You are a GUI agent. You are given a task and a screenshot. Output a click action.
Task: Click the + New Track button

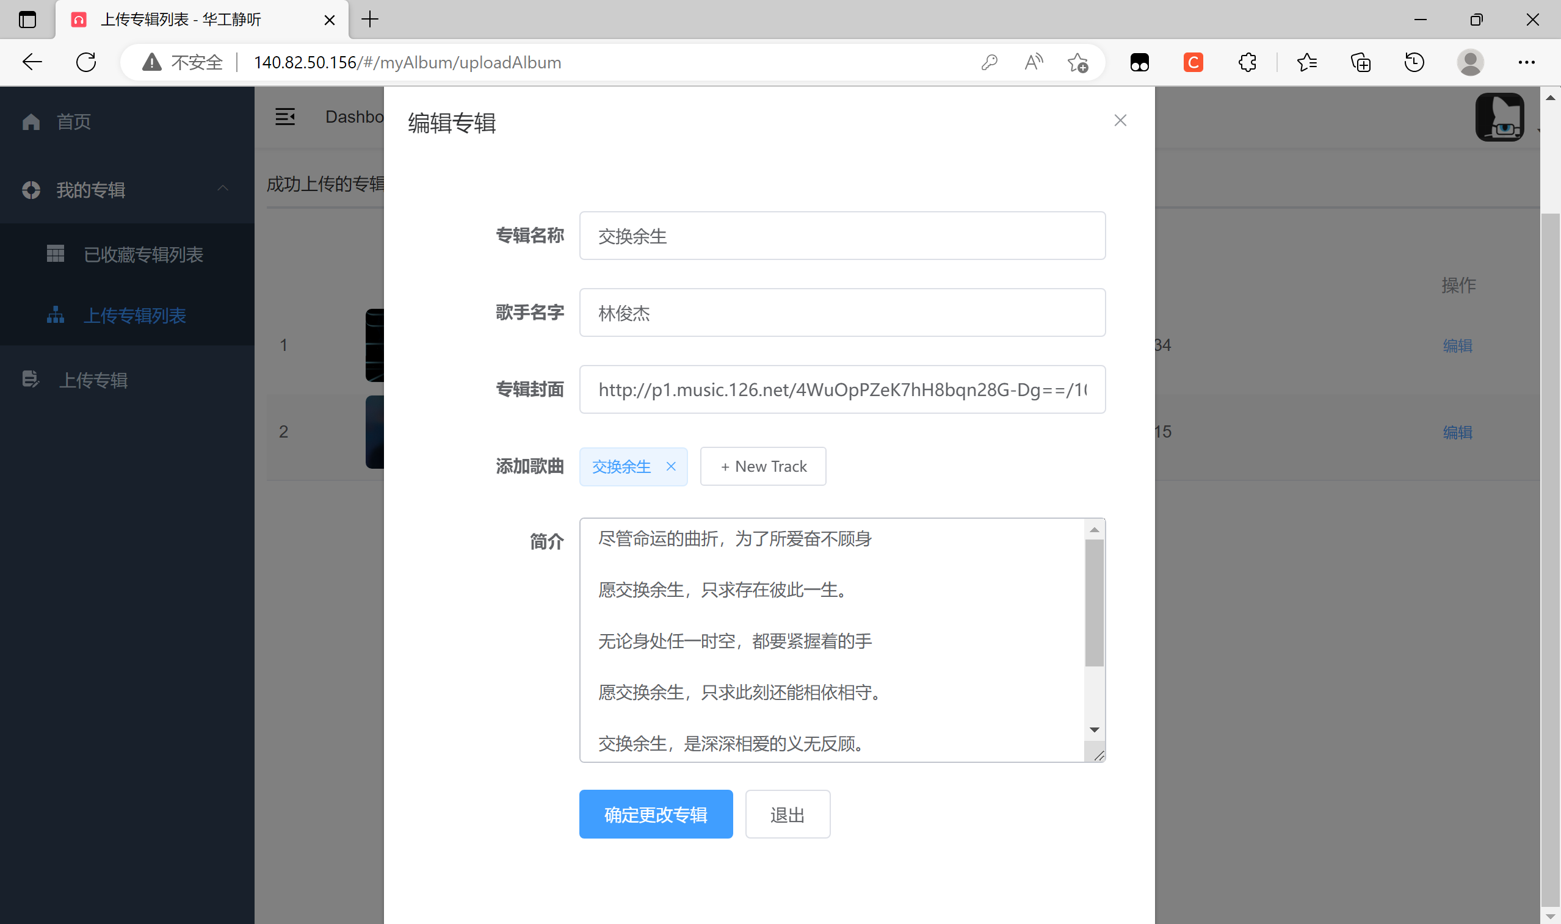click(762, 466)
